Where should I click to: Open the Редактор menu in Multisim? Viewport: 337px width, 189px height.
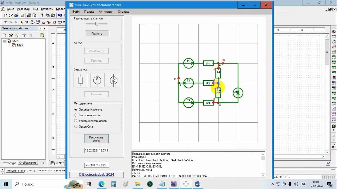coord(23,9)
